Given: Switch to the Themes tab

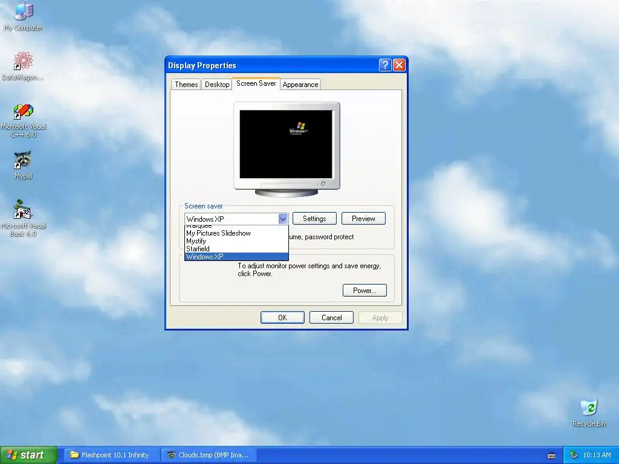Looking at the screenshot, I should click(186, 85).
